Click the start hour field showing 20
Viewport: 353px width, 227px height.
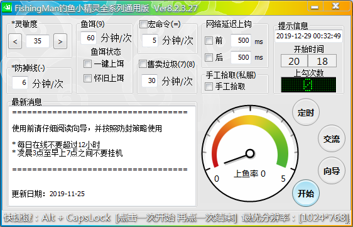[x=294, y=61]
